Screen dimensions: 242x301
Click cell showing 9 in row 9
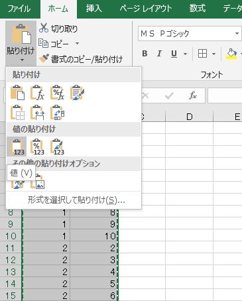(93, 224)
